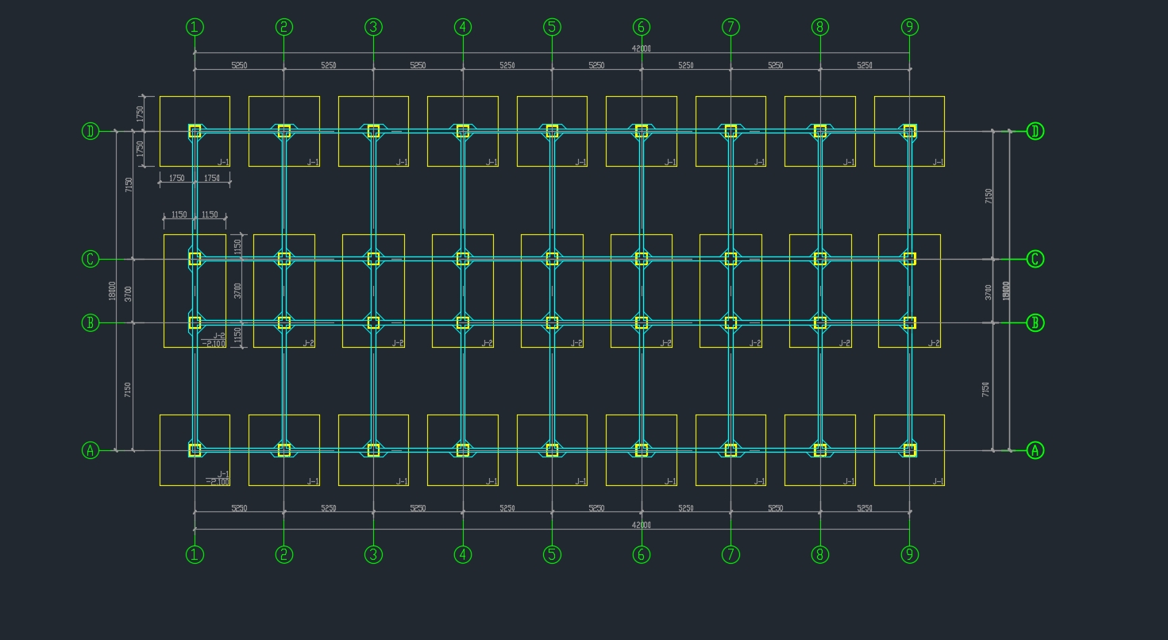
Task: Pick bottom grid bubble number 9
Action: point(910,555)
